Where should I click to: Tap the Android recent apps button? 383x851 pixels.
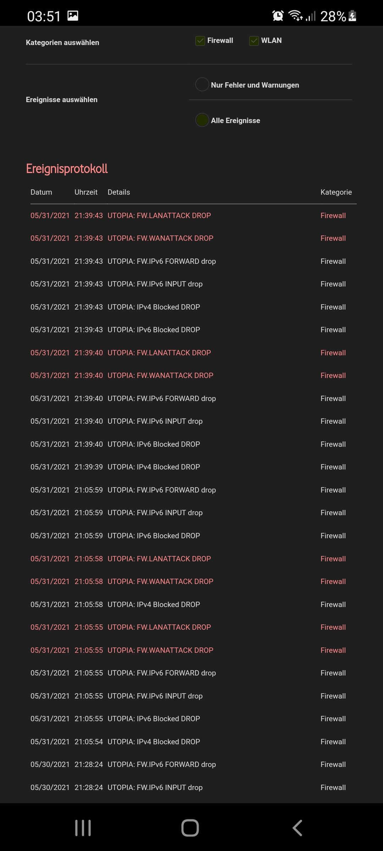(83, 828)
